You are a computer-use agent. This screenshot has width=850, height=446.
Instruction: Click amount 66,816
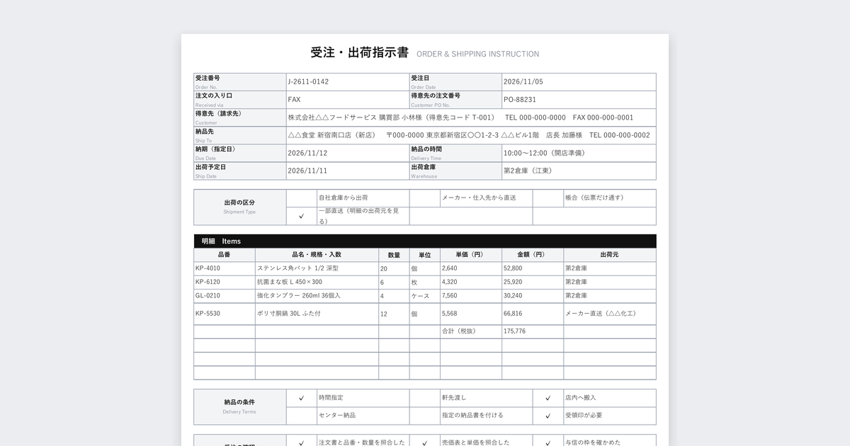pyautogui.click(x=513, y=314)
